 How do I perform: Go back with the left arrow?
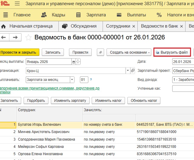click(4, 37)
